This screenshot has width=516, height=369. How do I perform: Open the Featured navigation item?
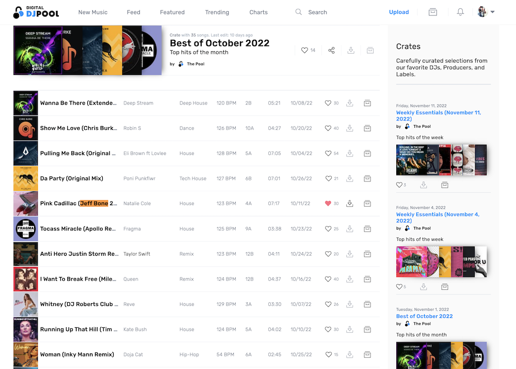(172, 12)
